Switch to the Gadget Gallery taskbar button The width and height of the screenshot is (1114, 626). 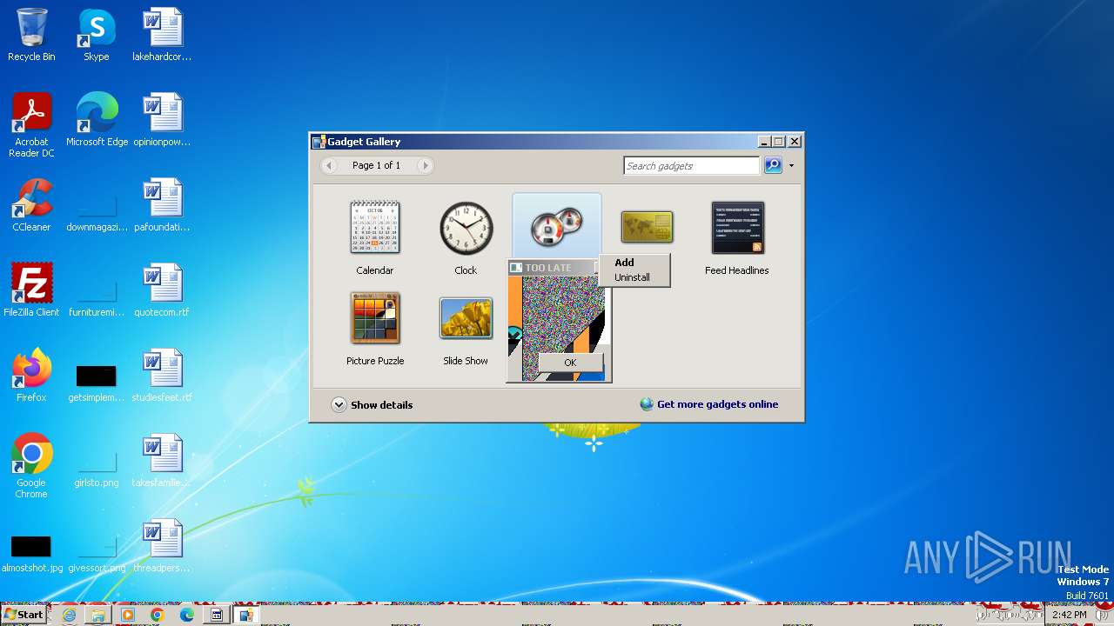point(245,615)
